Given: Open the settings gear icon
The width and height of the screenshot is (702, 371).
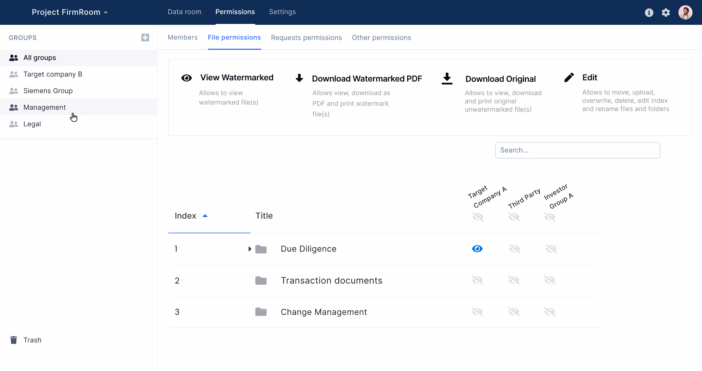Looking at the screenshot, I should tap(666, 12).
